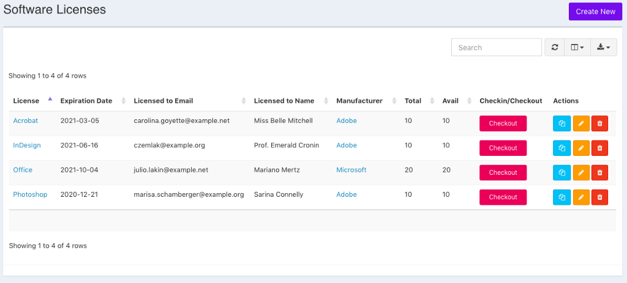Image resolution: width=627 pixels, height=283 pixels.
Task: Click the refresh table icon
Action: click(555, 47)
